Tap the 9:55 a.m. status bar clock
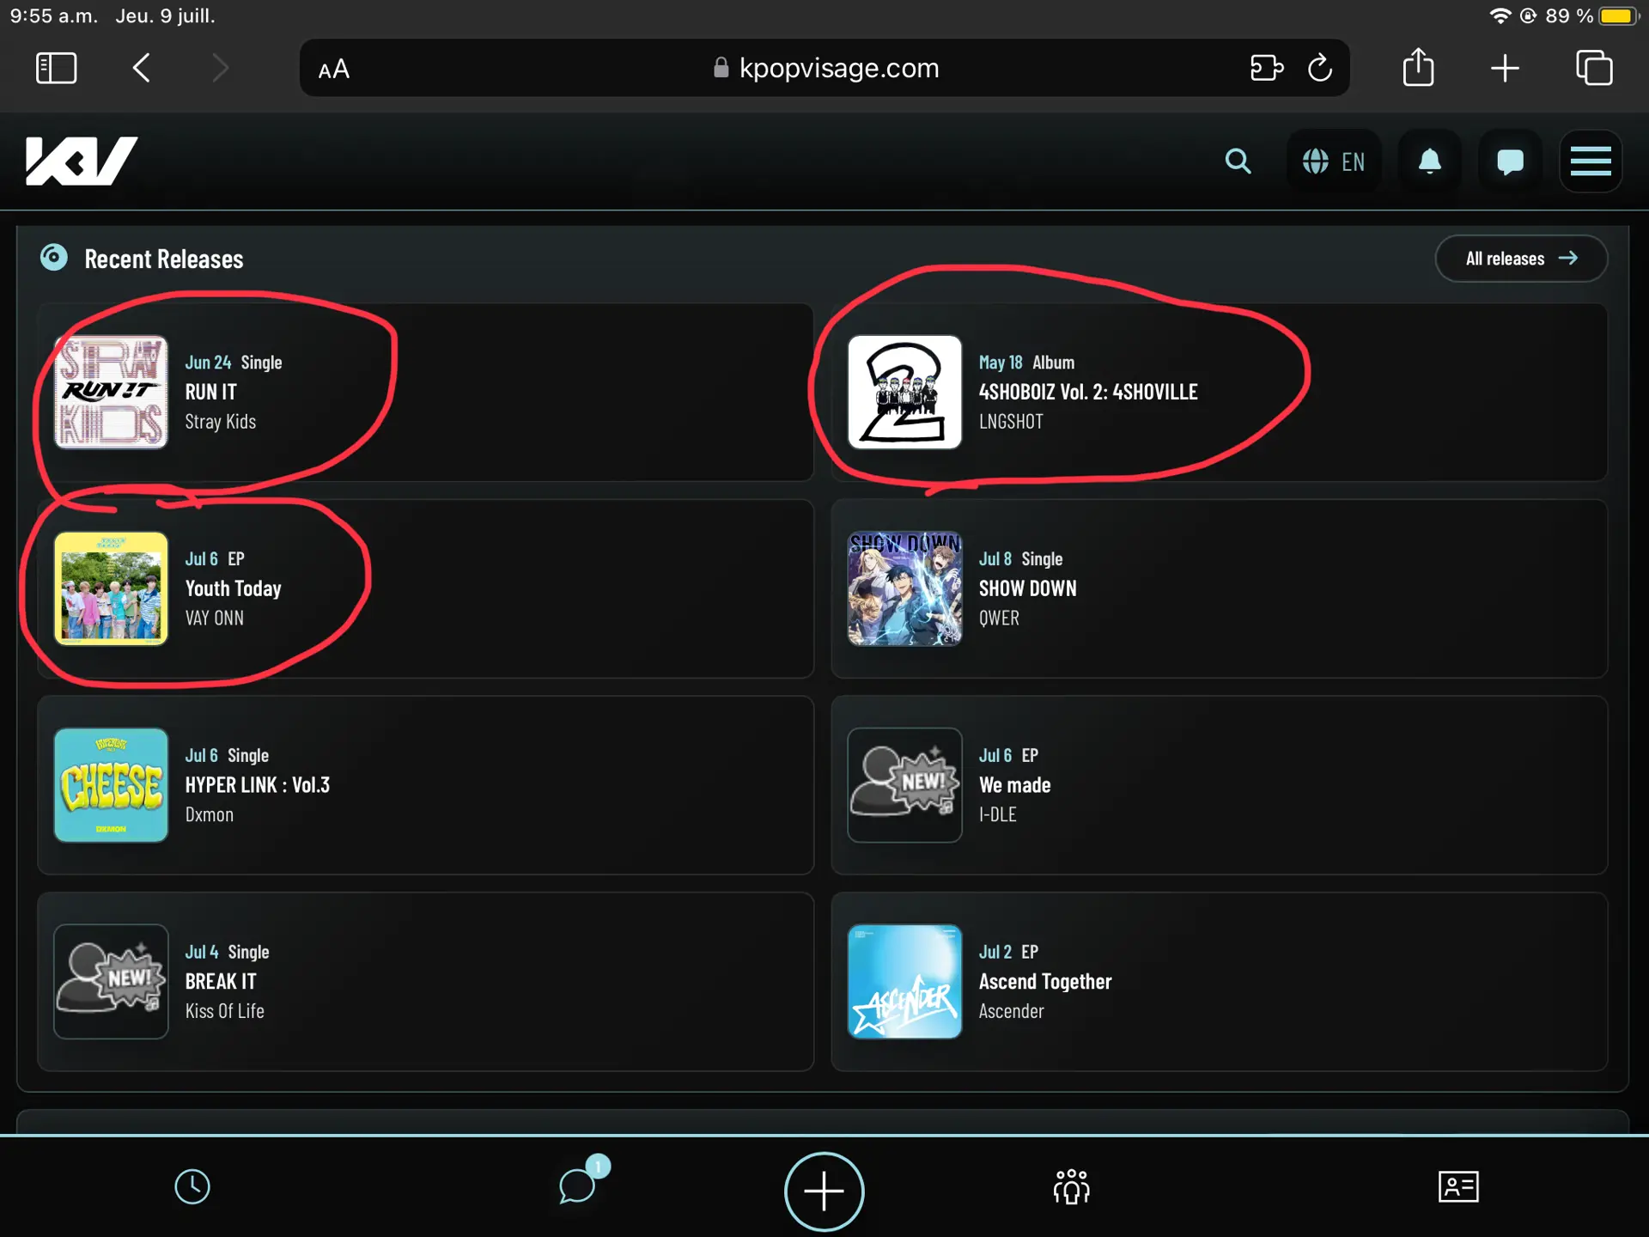Screen dimensions: 1649x1237 pyautogui.click(x=53, y=16)
